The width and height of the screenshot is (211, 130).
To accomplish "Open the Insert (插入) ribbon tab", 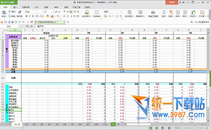I will pos(15,7).
